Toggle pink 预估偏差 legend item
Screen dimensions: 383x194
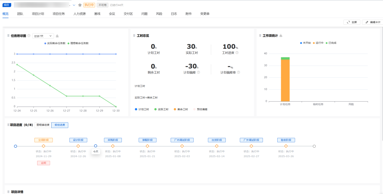click(200, 109)
